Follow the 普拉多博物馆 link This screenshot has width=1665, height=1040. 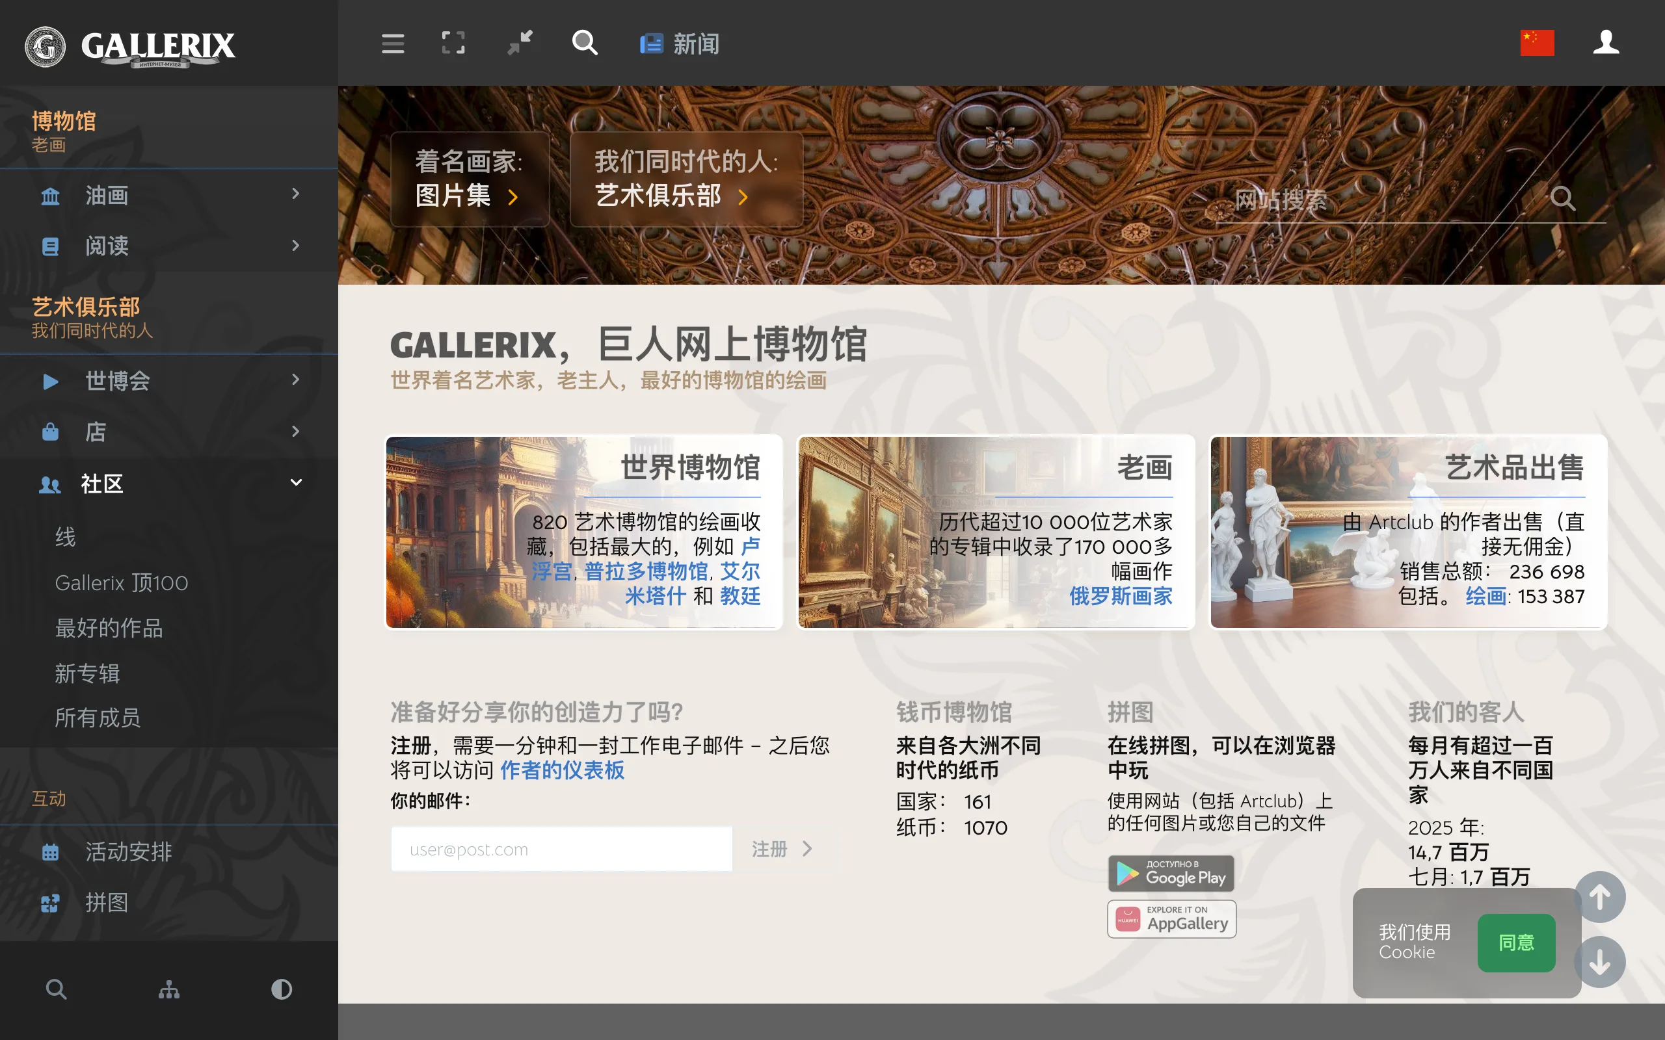click(x=646, y=571)
